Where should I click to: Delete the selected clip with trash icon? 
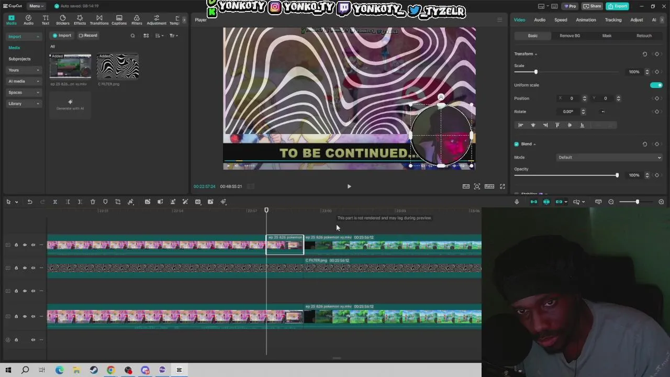point(93,202)
